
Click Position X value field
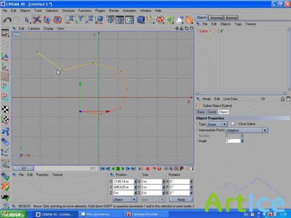(123, 182)
